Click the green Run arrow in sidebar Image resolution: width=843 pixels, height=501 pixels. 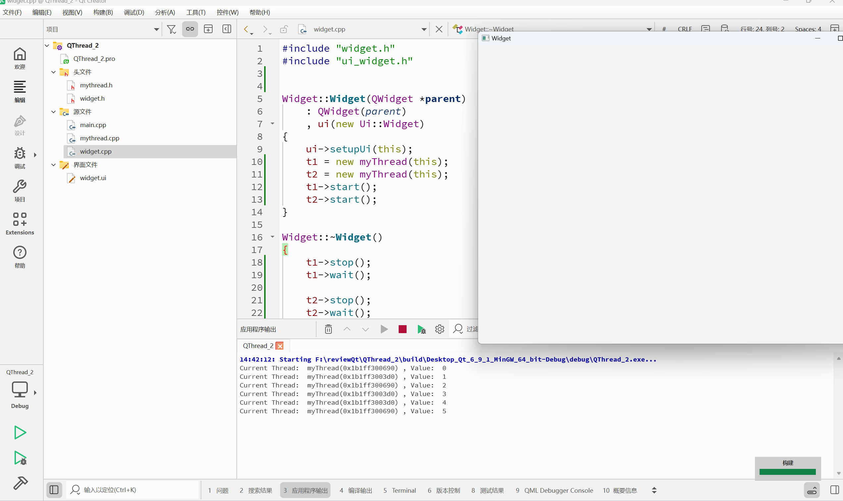[x=20, y=432]
